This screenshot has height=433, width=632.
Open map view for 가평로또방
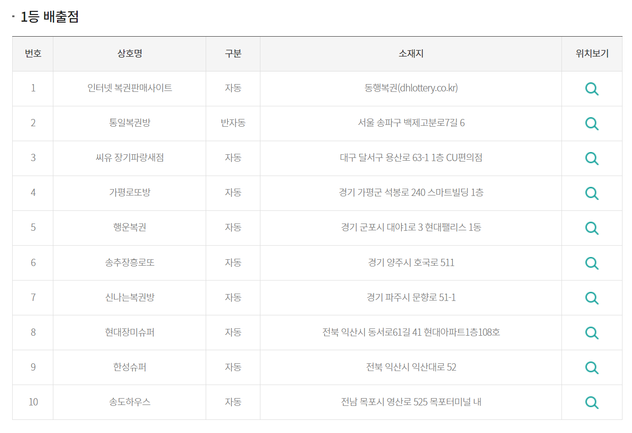click(x=591, y=193)
